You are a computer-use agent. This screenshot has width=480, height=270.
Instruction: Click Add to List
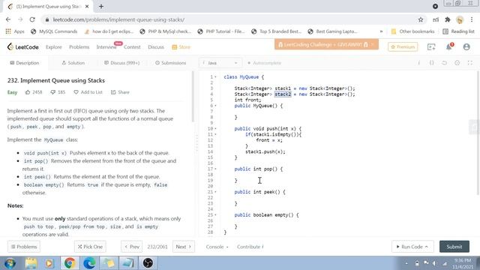click(x=88, y=92)
